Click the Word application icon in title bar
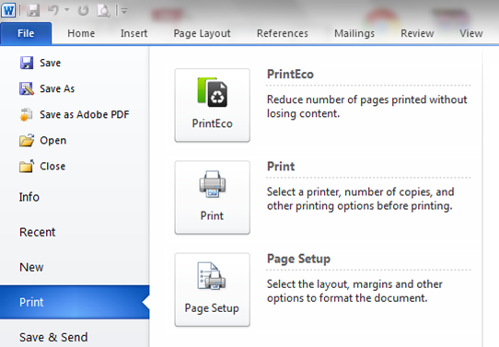Screen dimensions: 499x347 click(8, 10)
